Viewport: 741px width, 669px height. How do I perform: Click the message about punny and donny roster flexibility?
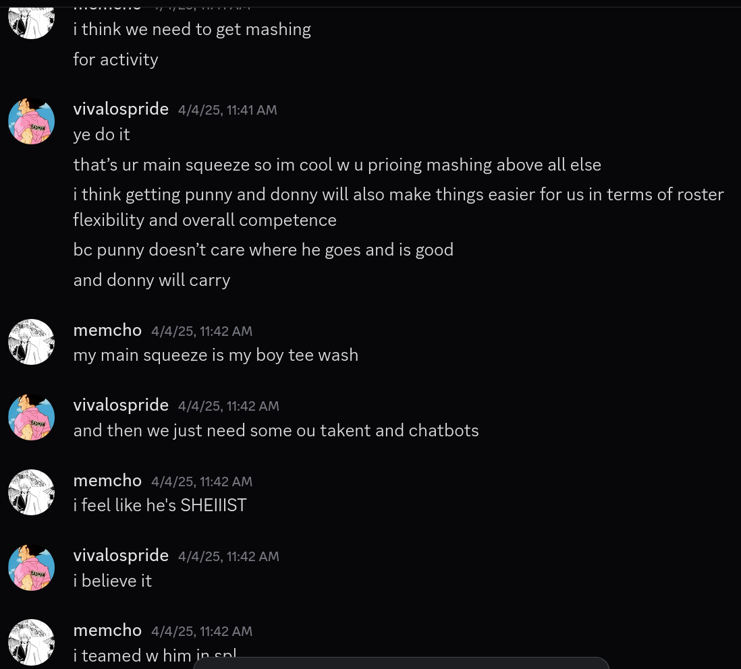click(x=398, y=207)
